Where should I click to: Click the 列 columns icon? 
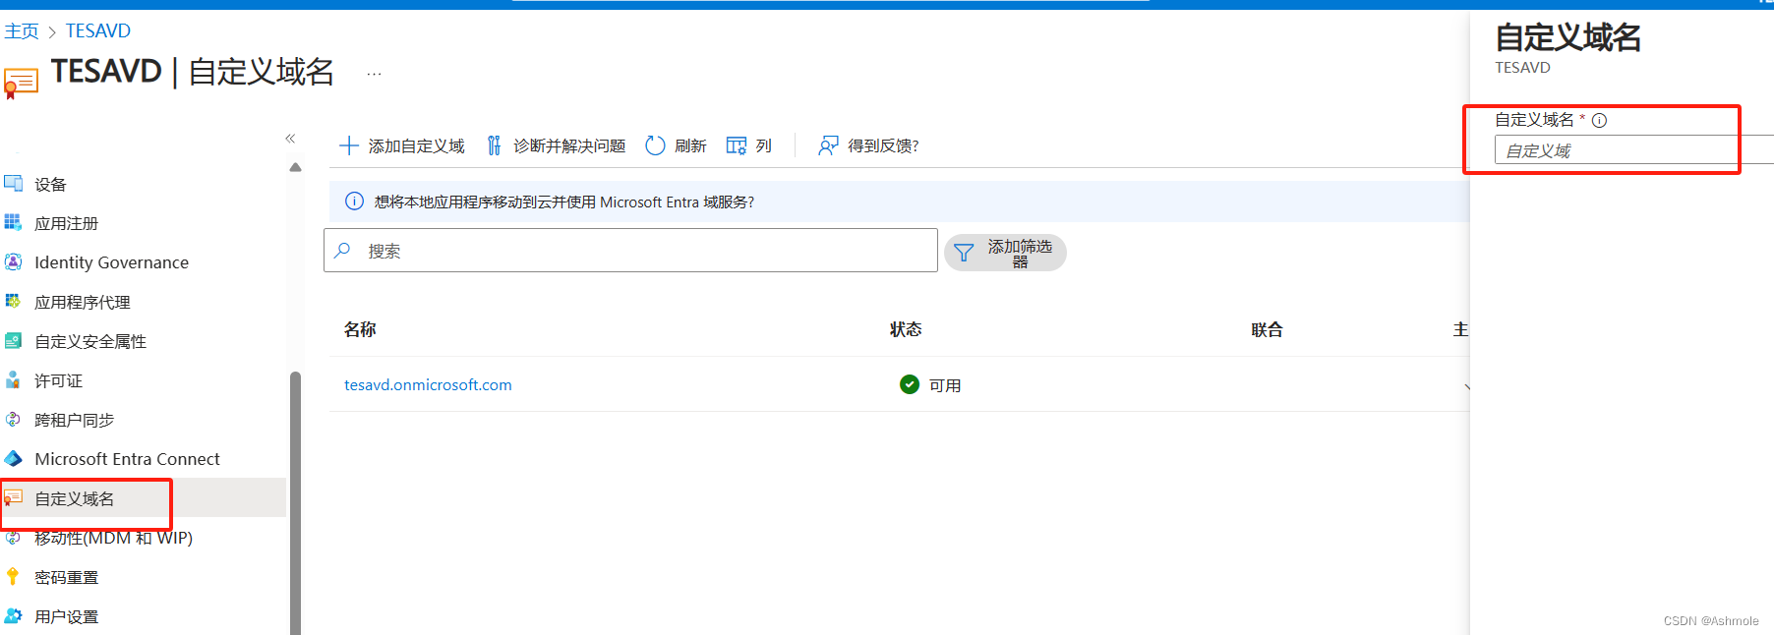[737, 145]
